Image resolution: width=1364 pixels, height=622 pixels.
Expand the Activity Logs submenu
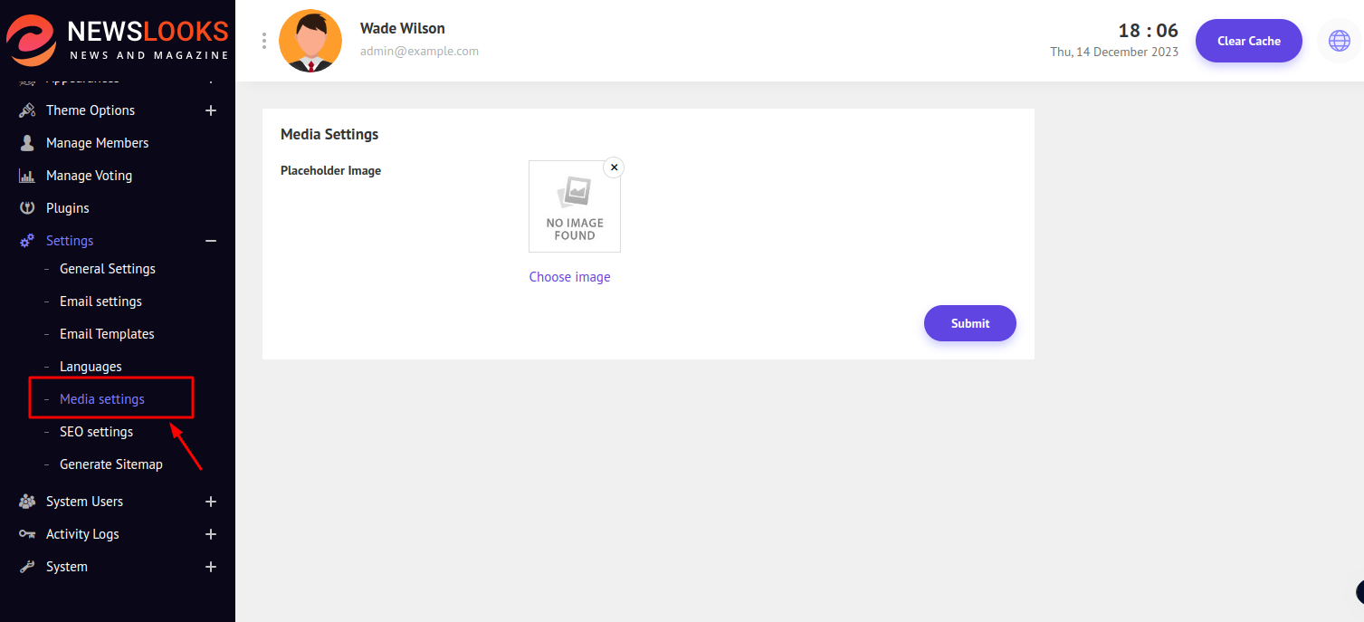(x=211, y=534)
